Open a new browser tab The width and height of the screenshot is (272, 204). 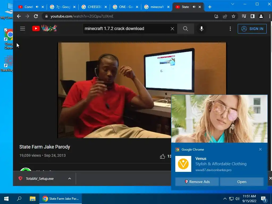point(210,7)
